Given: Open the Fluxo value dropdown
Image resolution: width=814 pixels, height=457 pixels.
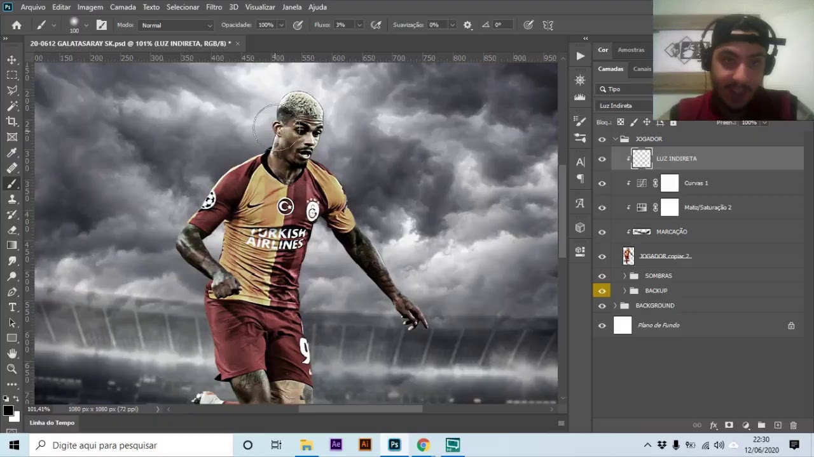Looking at the screenshot, I should pyautogui.click(x=359, y=25).
